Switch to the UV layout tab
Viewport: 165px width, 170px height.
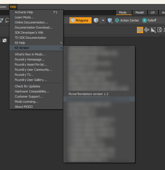tap(153, 12)
